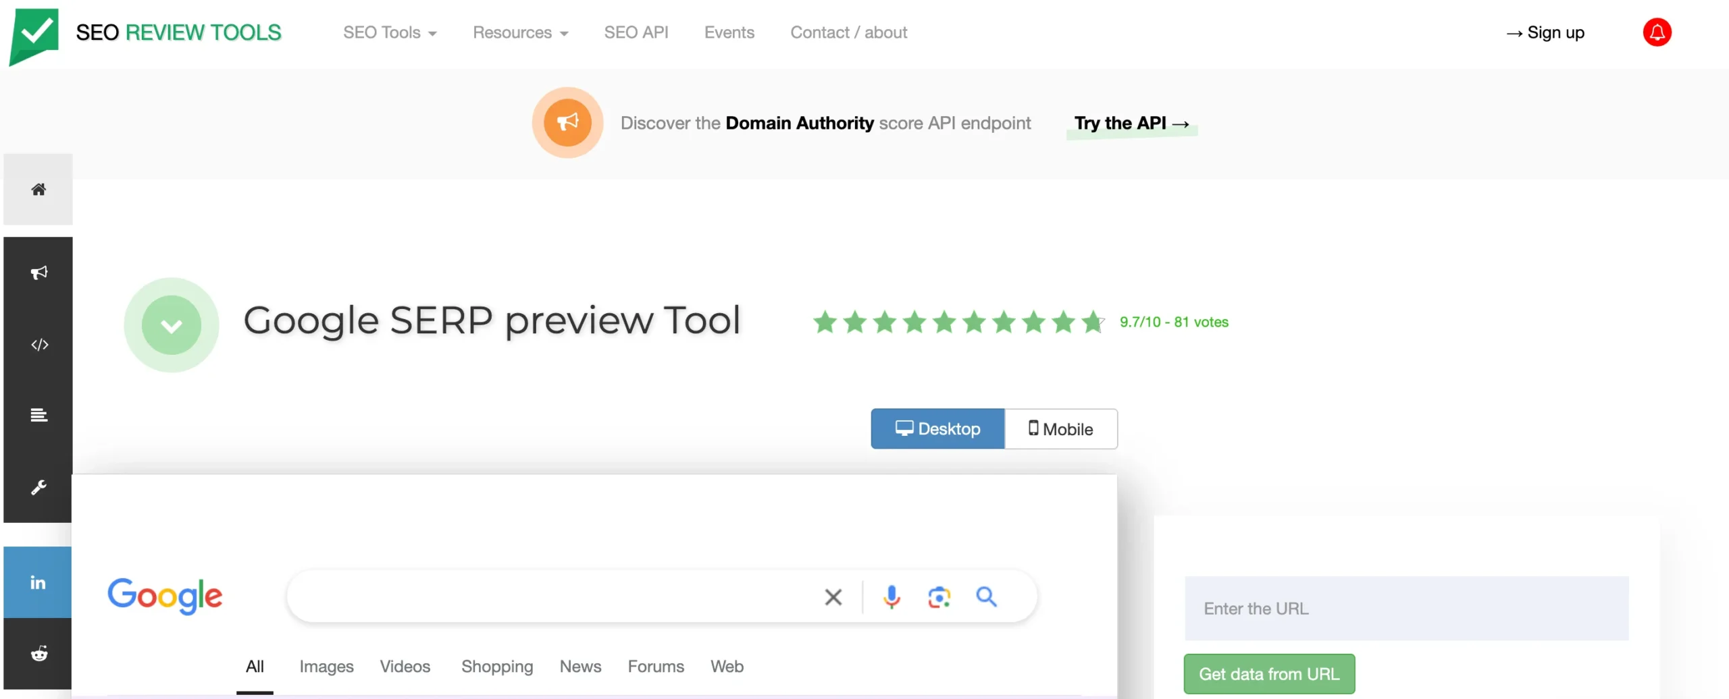Select the Web search tab
Viewport: 1729px width, 699px height.
pos(727,667)
